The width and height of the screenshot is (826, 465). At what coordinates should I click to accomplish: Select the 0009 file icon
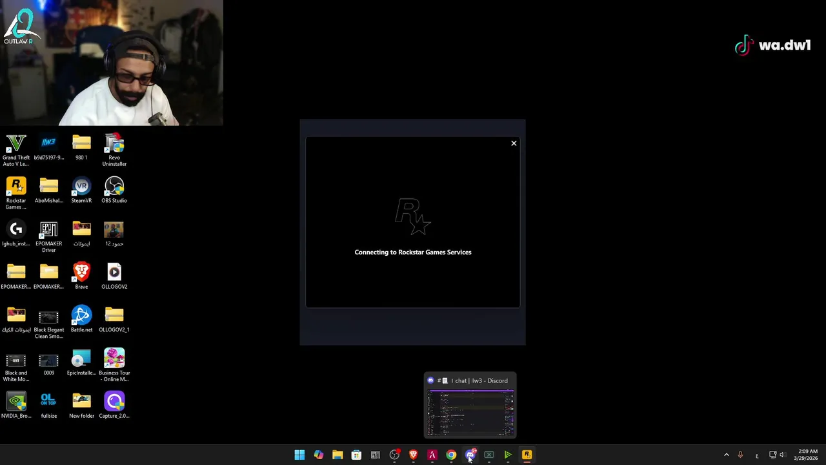click(49, 363)
